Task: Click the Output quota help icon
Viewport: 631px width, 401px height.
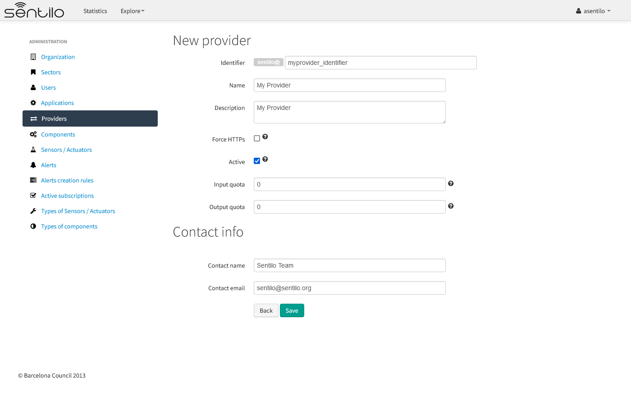Action: point(451,206)
